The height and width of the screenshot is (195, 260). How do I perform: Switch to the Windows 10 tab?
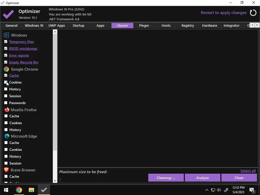pyautogui.click(x=34, y=26)
